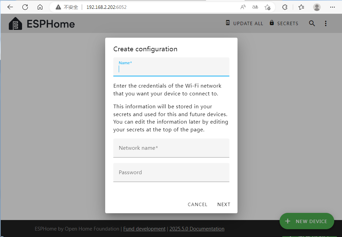The width and height of the screenshot is (342, 237).
Task: Open browser extensions puzzle icon
Action: tap(285, 7)
